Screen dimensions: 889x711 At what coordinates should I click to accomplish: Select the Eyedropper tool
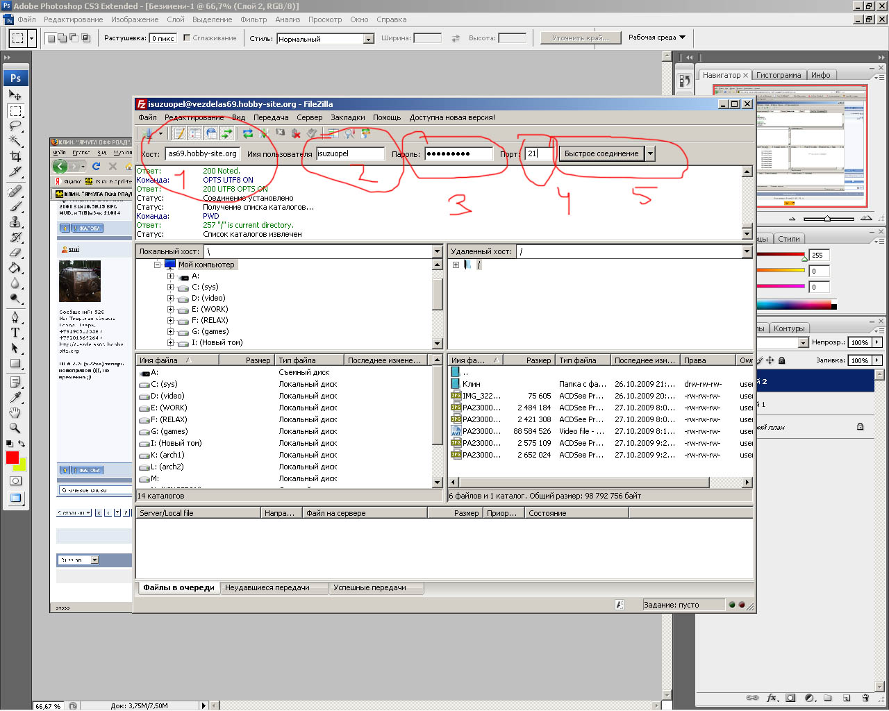(x=15, y=397)
